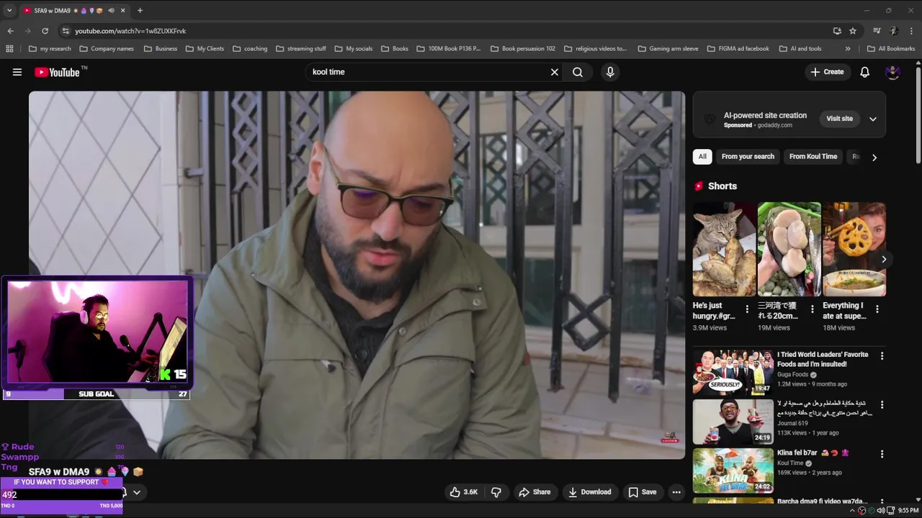This screenshot has height=518, width=922.
Task: Open the 'Company names' bookmark folder
Action: click(107, 49)
